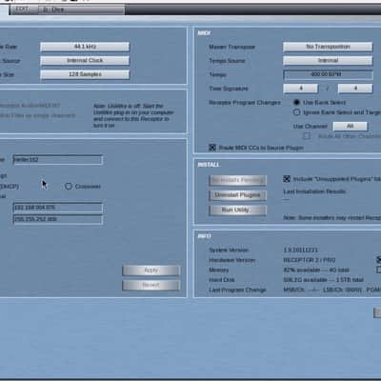Screen dimensions: 381x381
Task: Click the Last Installation Results label
Action: pos(314,191)
